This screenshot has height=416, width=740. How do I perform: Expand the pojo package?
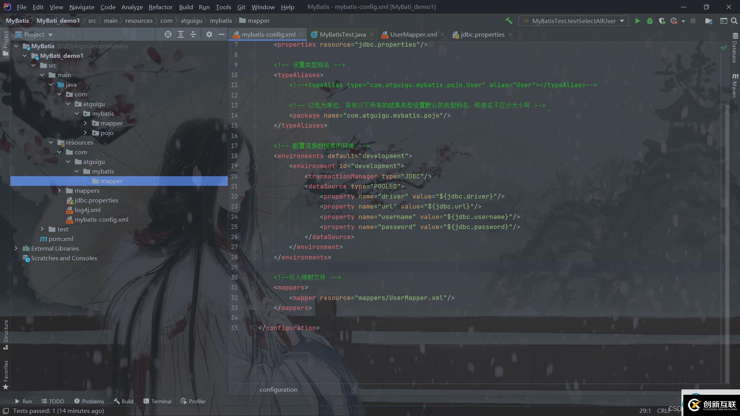click(85, 133)
